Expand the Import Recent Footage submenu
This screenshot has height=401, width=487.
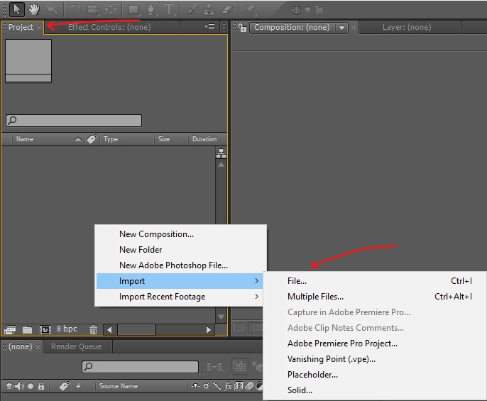coord(180,297)
